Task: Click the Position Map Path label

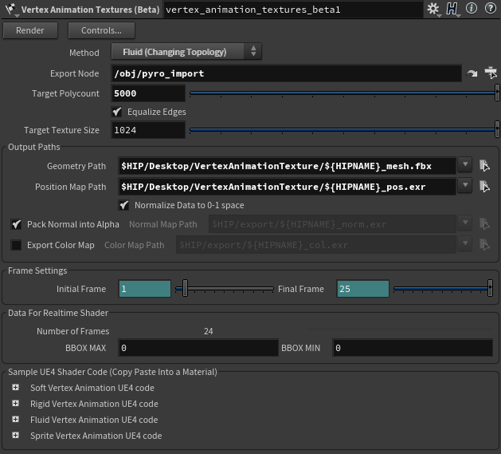Action: point(71,187)
